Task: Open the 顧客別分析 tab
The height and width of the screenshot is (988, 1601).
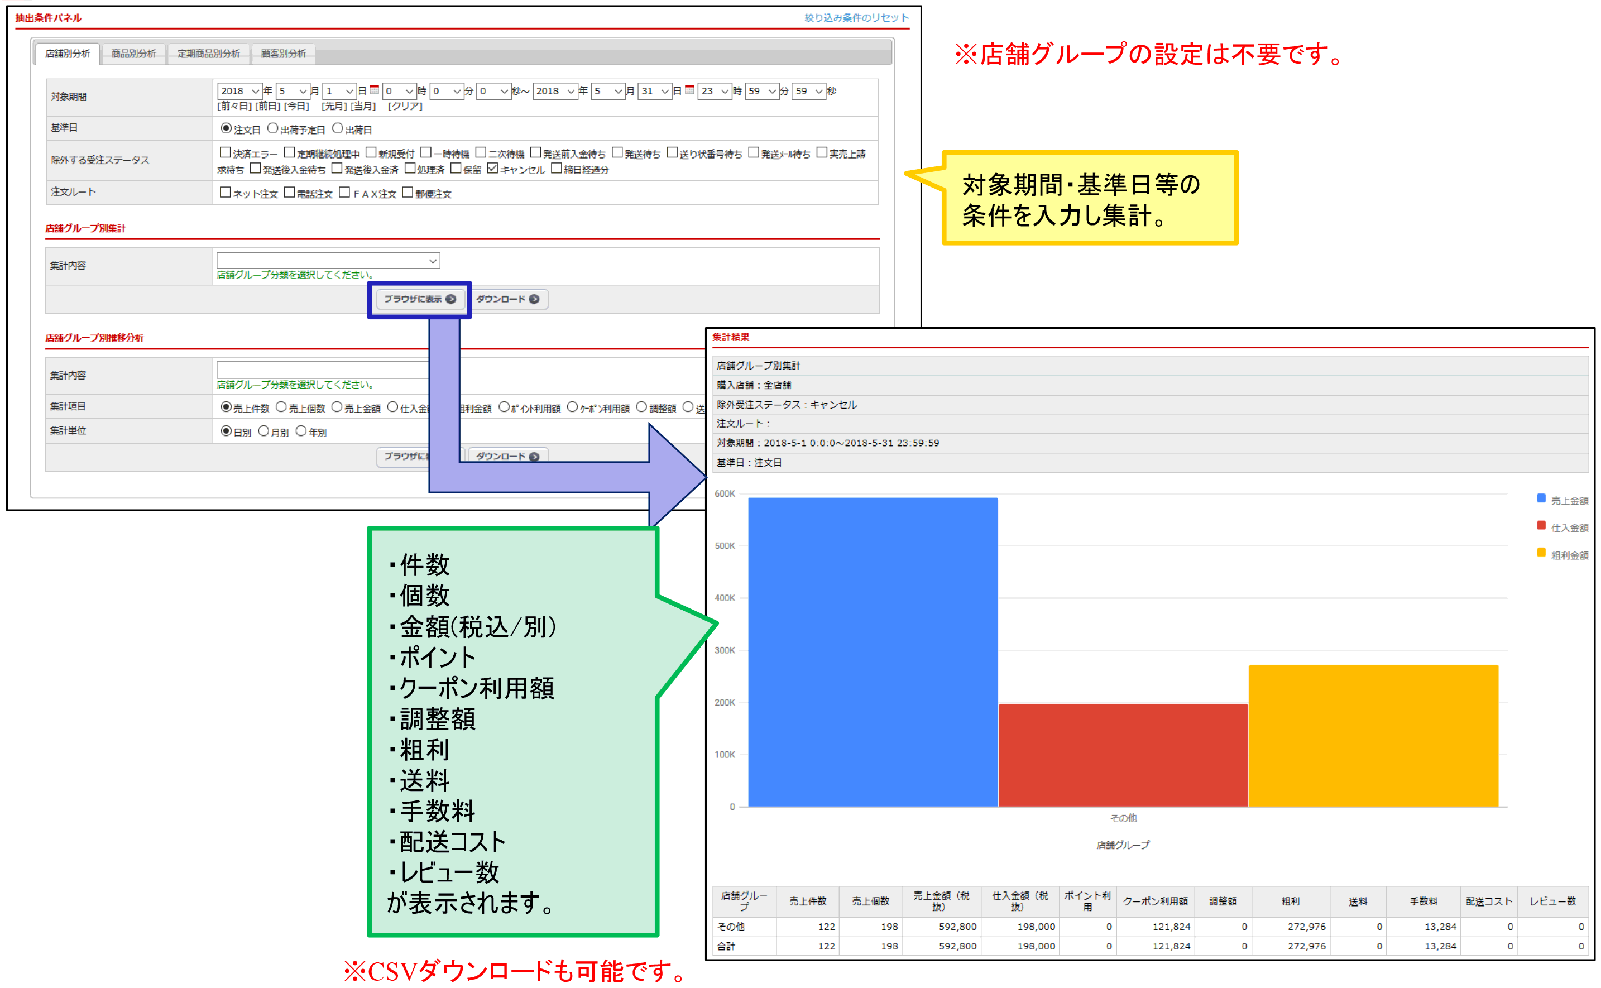Action: 283,54
